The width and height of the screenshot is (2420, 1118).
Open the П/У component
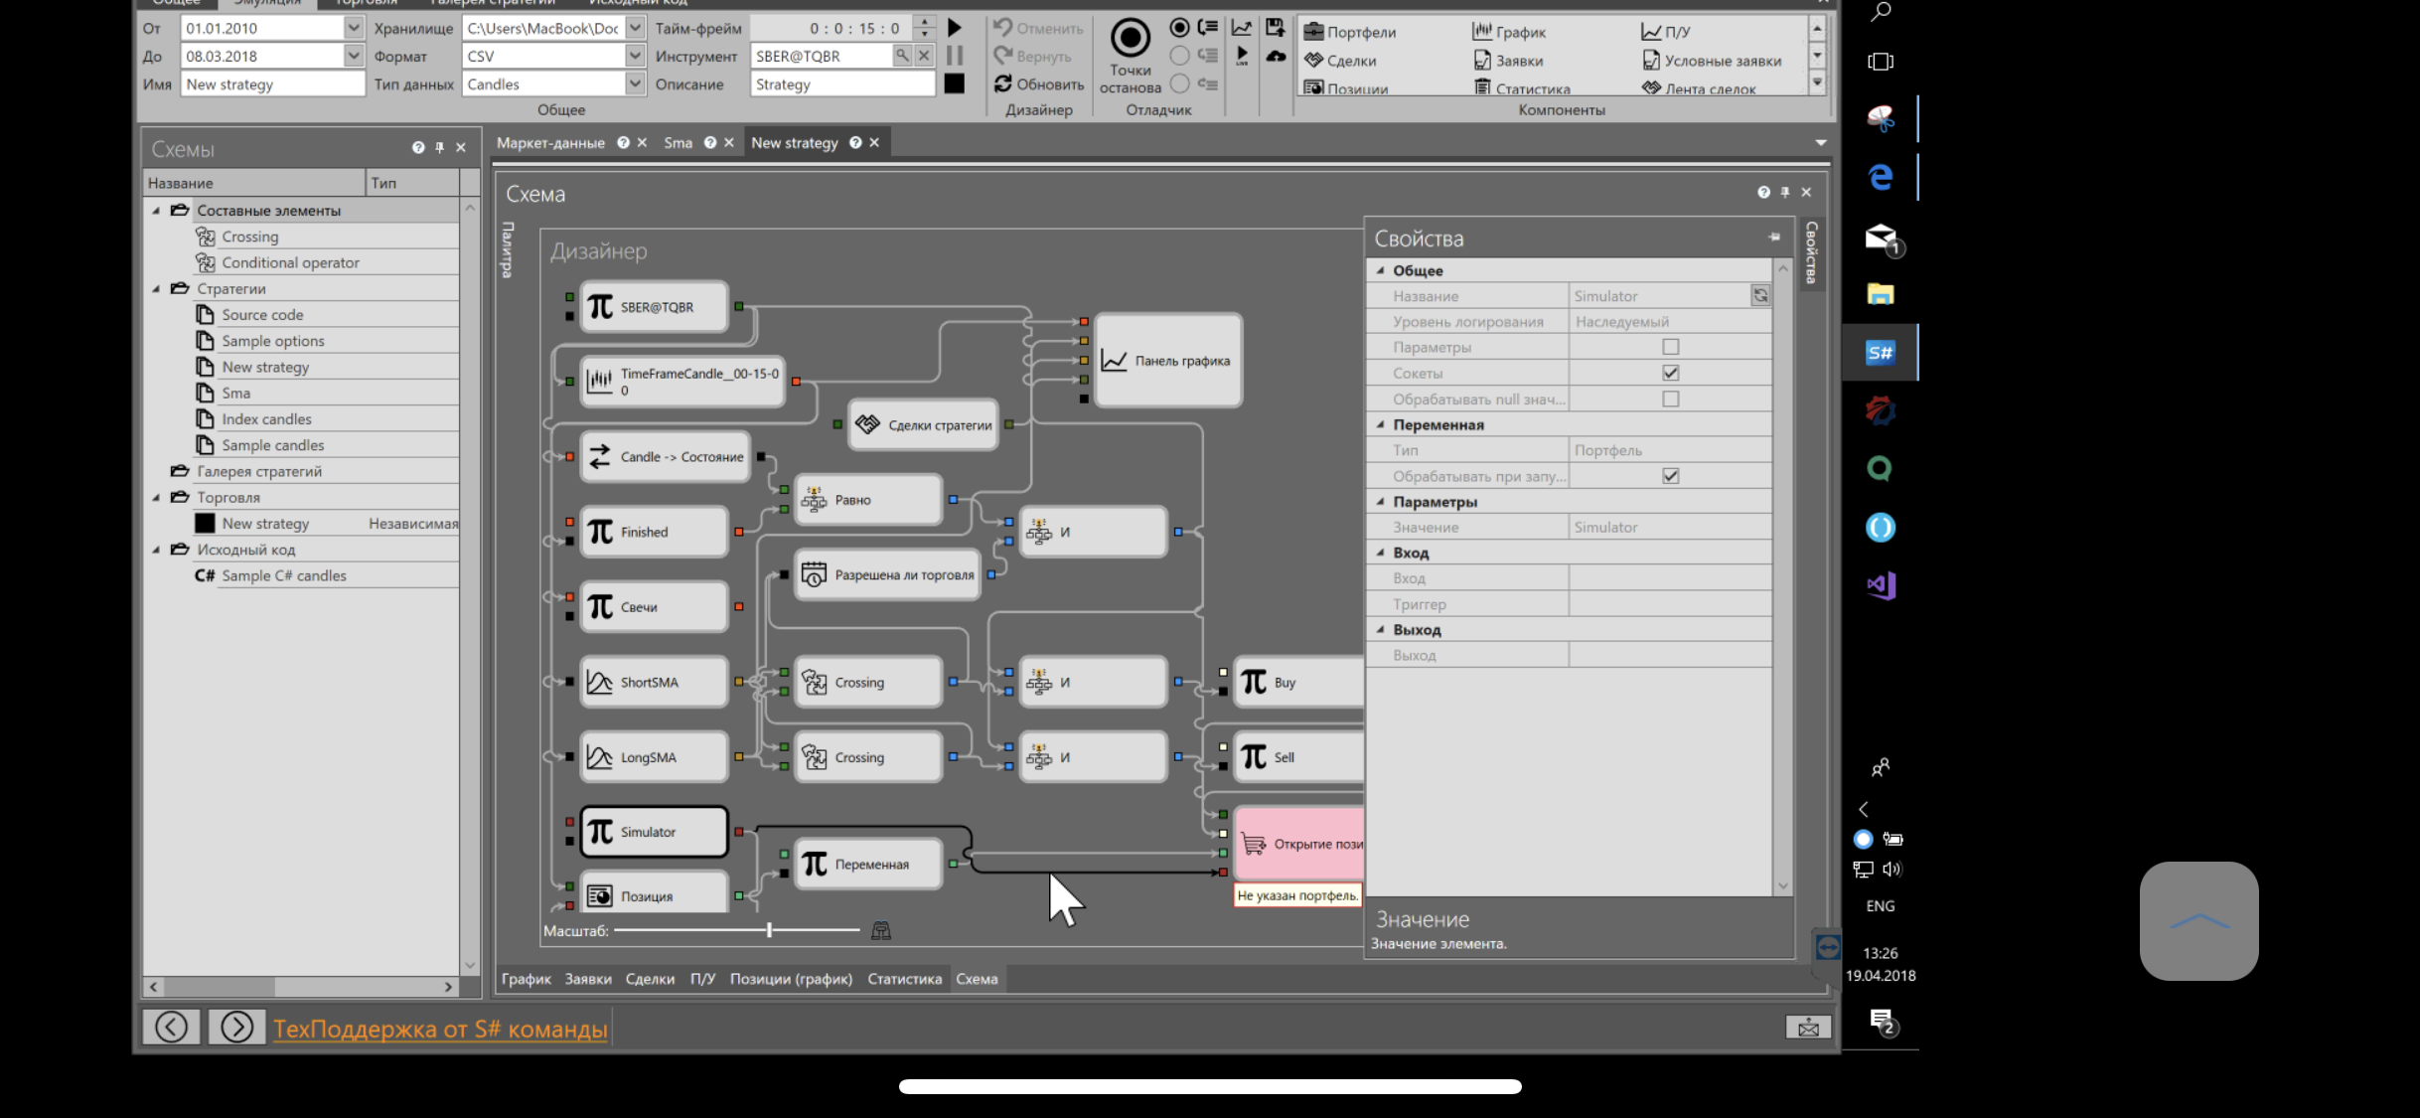pos(1665,32)
